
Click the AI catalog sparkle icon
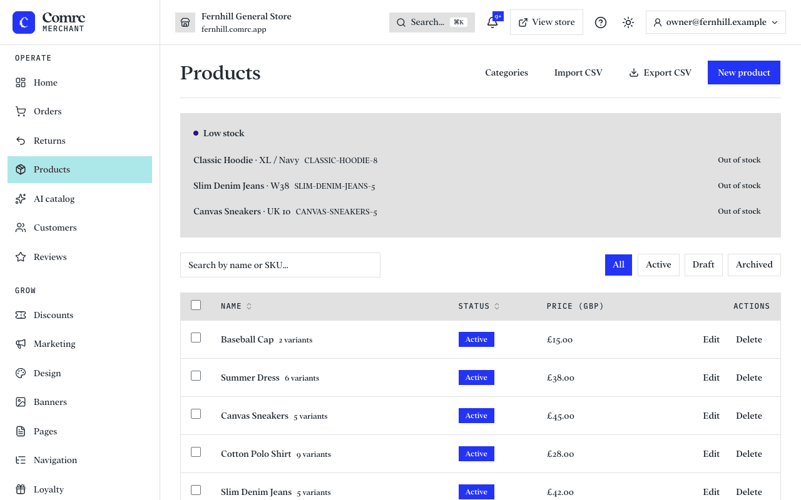(x=21, y=199)
